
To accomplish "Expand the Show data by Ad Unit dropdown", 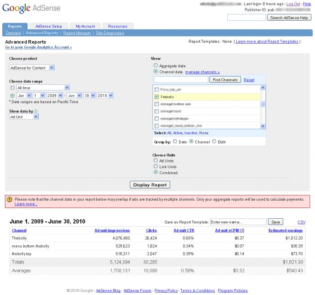I will coord(24,117).
